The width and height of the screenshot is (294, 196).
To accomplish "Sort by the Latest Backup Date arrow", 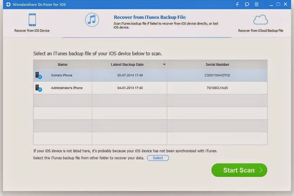I will pyautogui.click(x=164, y=65).
